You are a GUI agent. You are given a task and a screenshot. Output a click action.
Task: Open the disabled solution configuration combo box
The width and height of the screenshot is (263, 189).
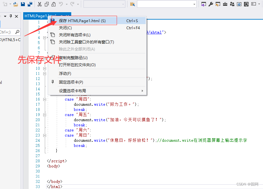104,4
